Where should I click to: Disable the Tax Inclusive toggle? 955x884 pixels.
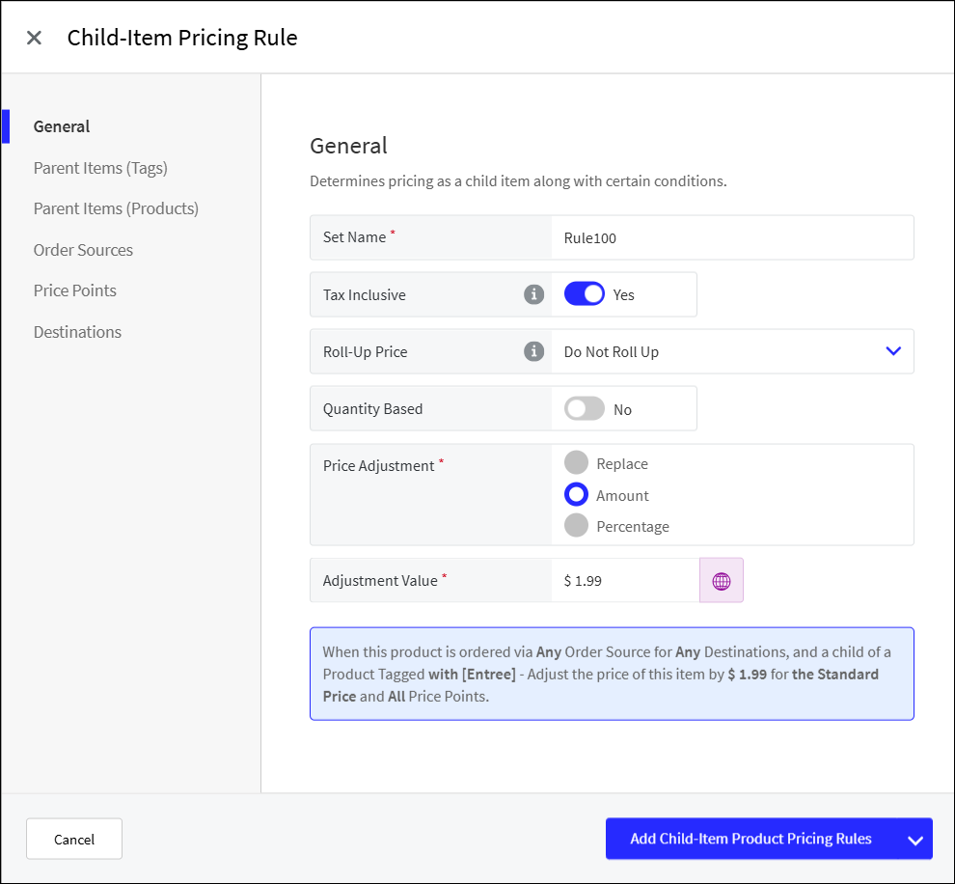click(x=585, y=294)
